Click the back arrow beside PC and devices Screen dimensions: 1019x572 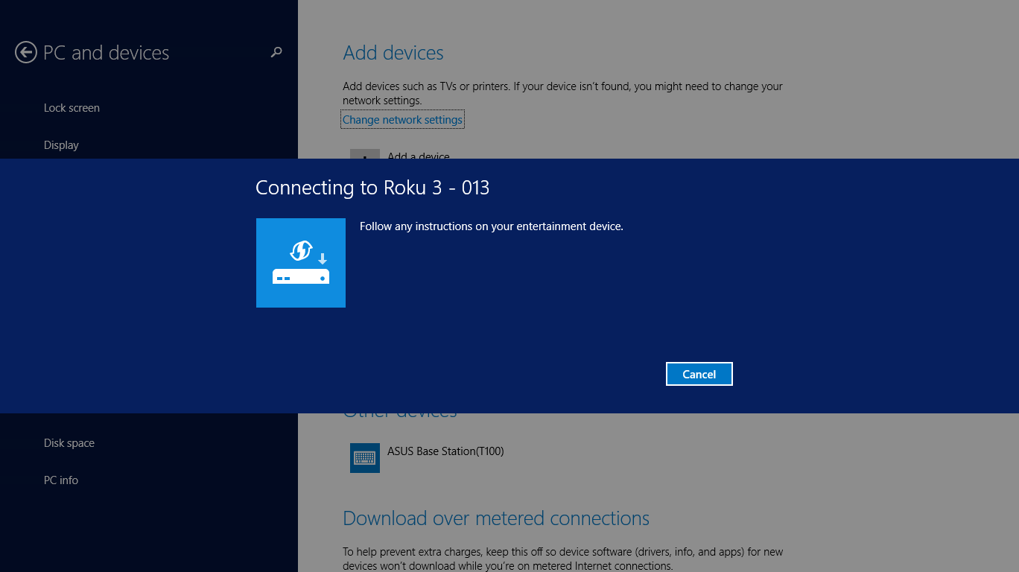click(26, 52)
